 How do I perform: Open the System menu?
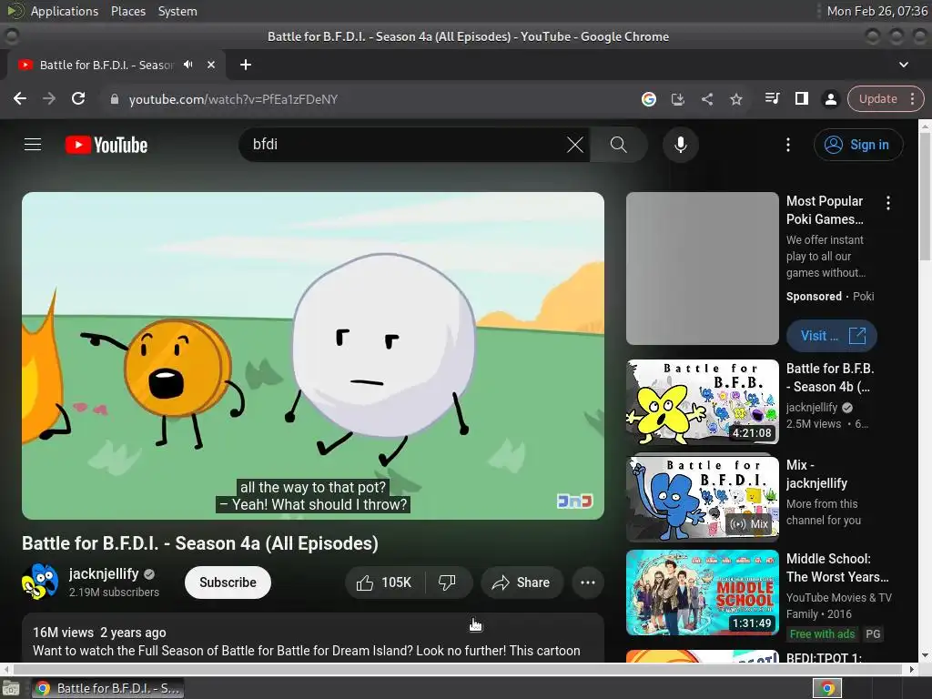click(177, 11)
